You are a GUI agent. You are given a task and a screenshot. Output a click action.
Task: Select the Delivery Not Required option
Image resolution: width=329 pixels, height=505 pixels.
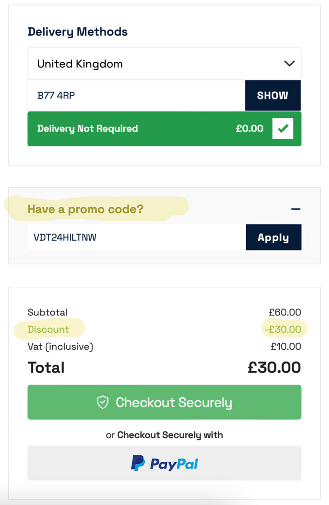tap(165, 129)
